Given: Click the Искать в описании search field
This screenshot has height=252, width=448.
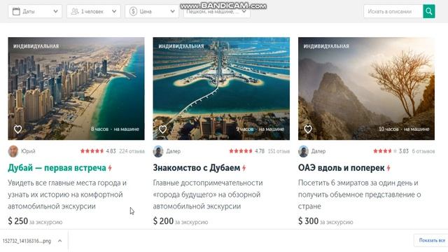Looking at the screenshot, I should 393,11.
